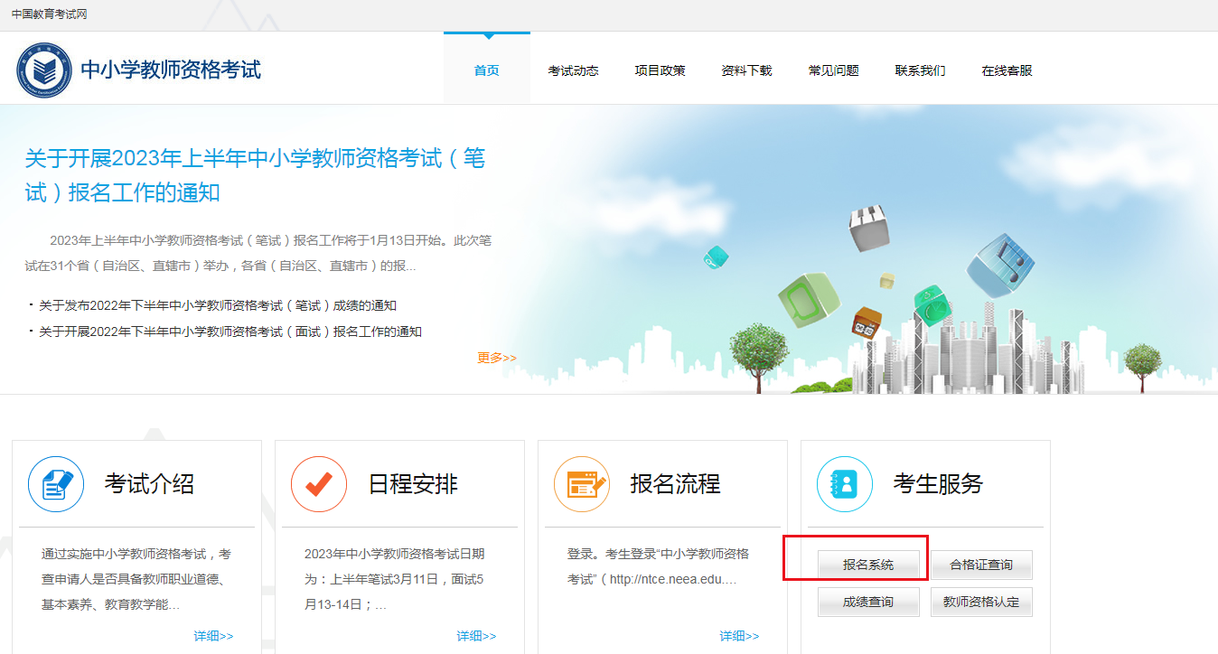This screenshot has height=654, width=1218.
Task: Open 在线客服 from navigation
Action: click(1007, 70)
